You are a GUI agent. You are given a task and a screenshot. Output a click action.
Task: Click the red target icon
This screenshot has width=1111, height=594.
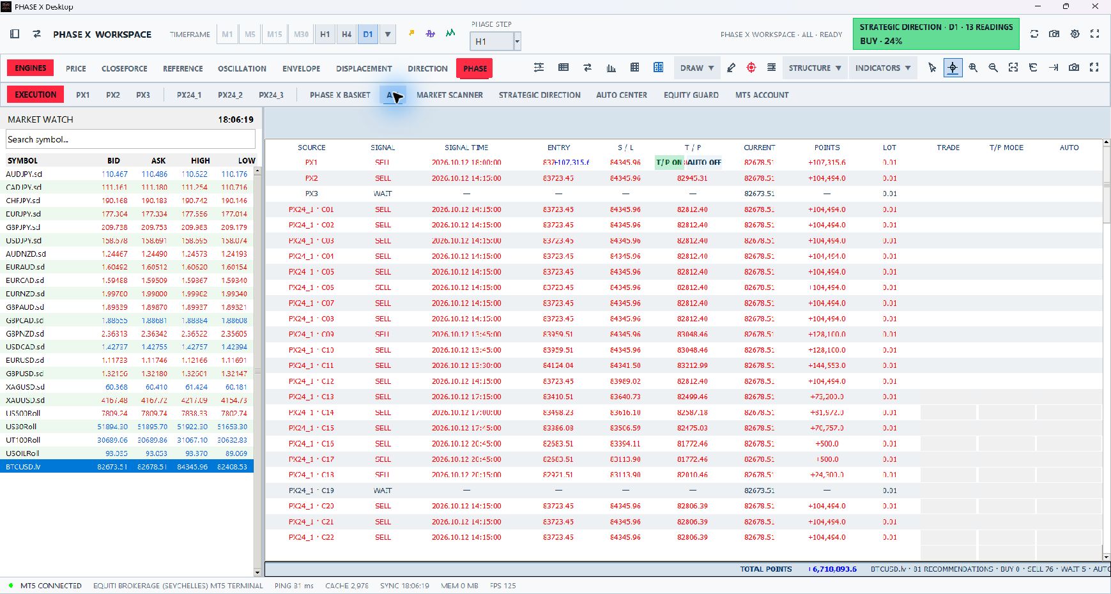pyautogui.click(x=751, y=68)
